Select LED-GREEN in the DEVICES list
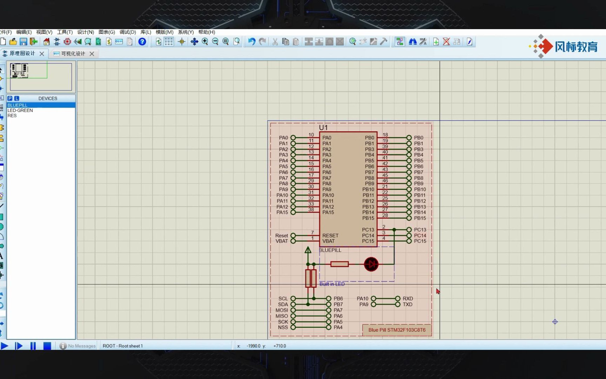 pos(21,110)
